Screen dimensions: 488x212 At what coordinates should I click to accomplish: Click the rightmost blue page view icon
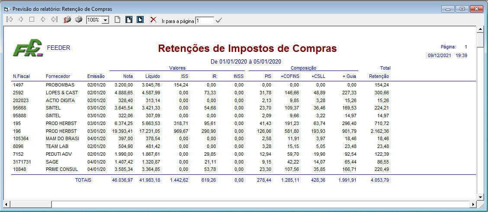[140, 19]
